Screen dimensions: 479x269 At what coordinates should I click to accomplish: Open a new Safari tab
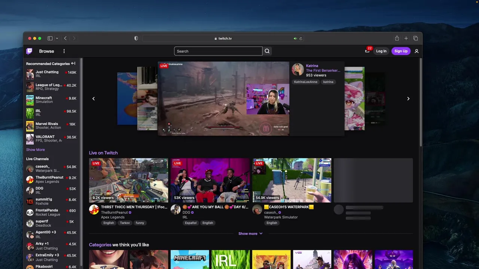pyautogui.click(x=406, y=38)
